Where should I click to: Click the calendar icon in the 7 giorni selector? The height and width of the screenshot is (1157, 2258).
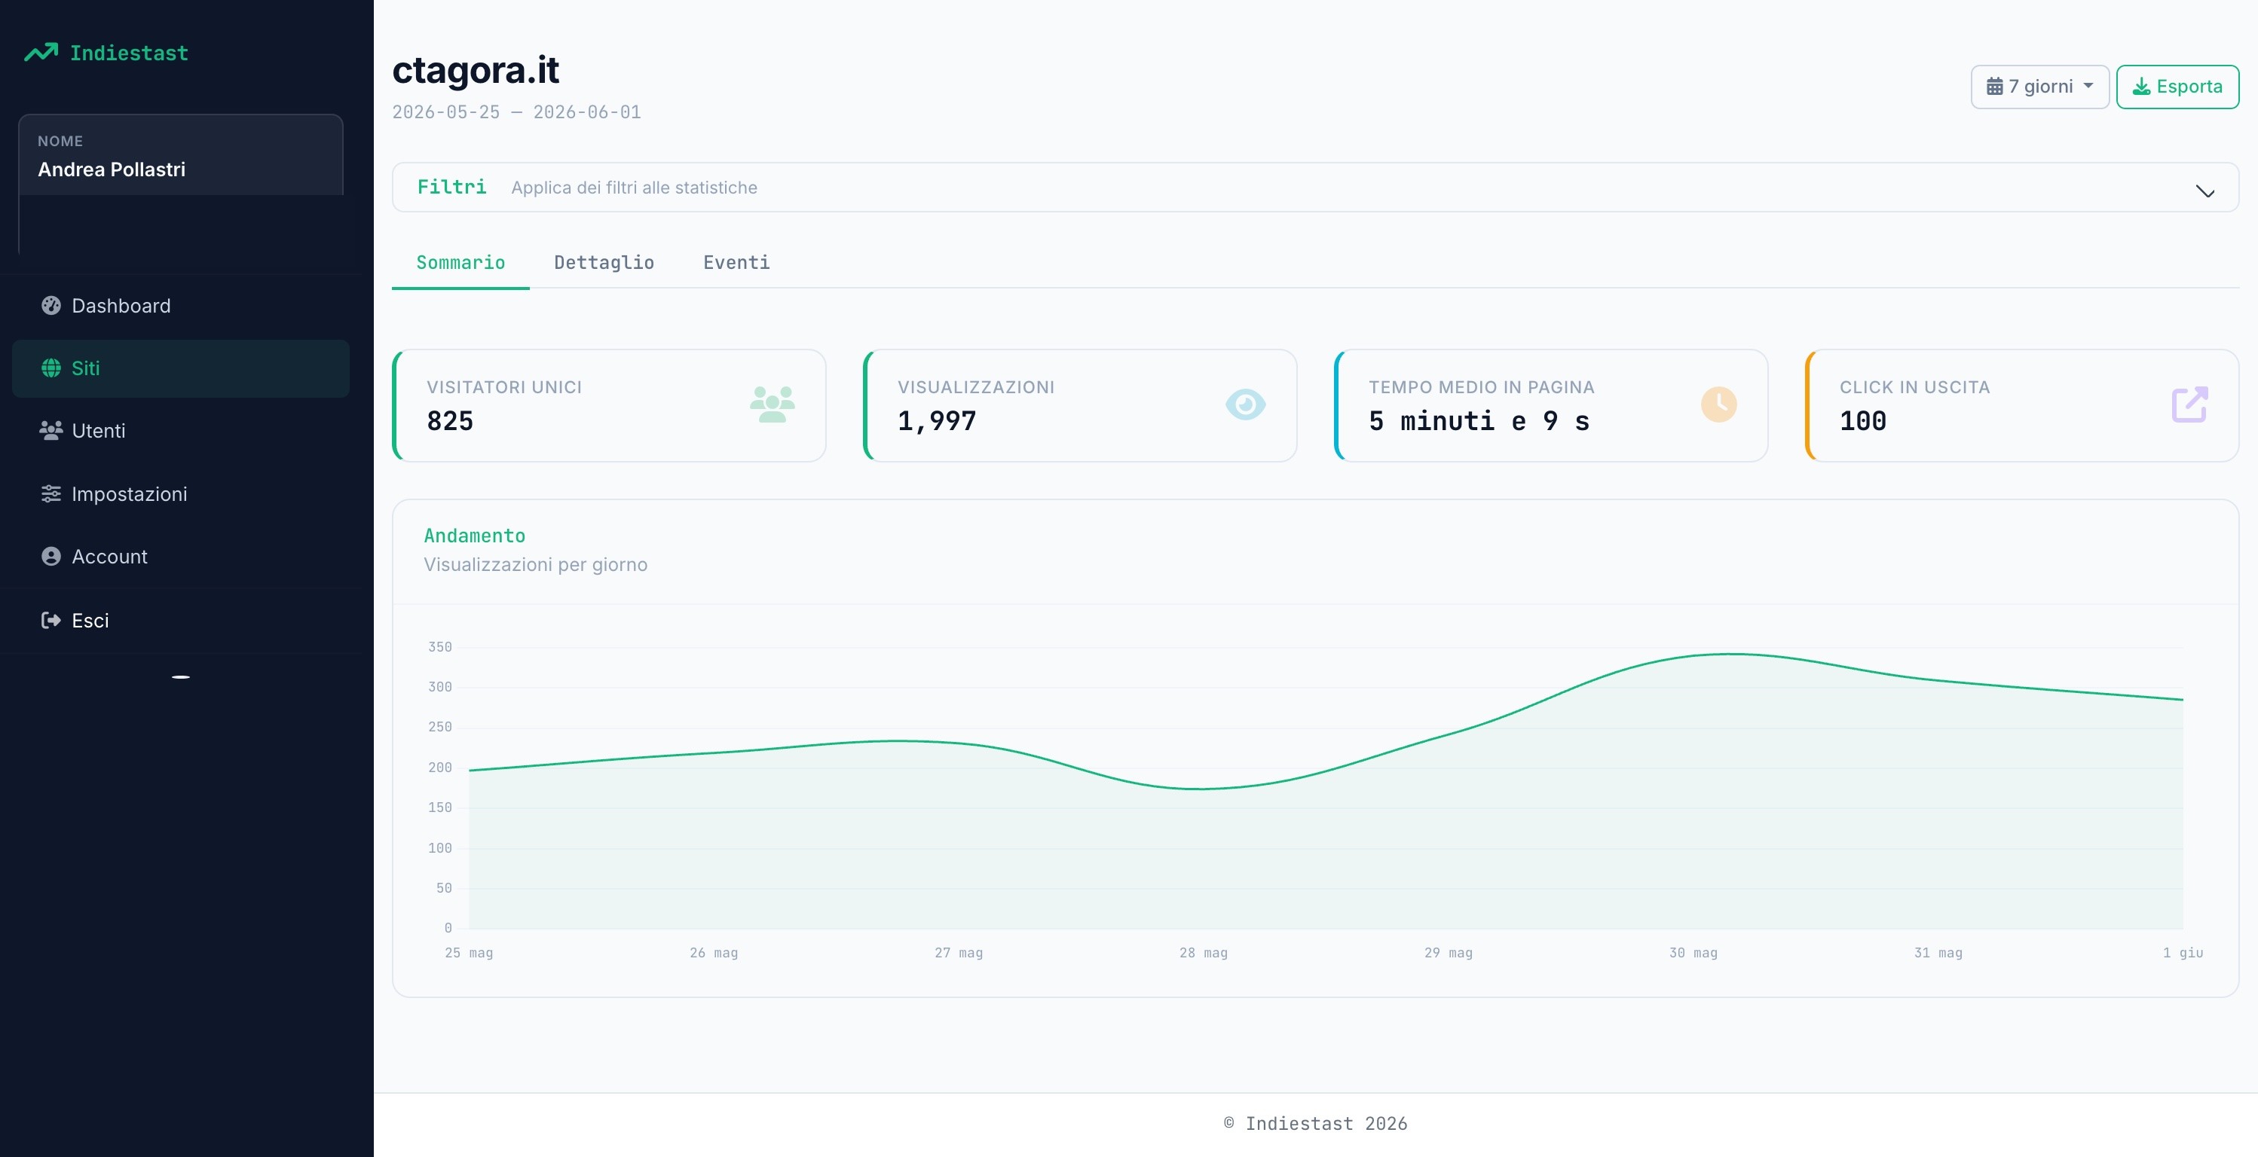[x=1994, y=86]
